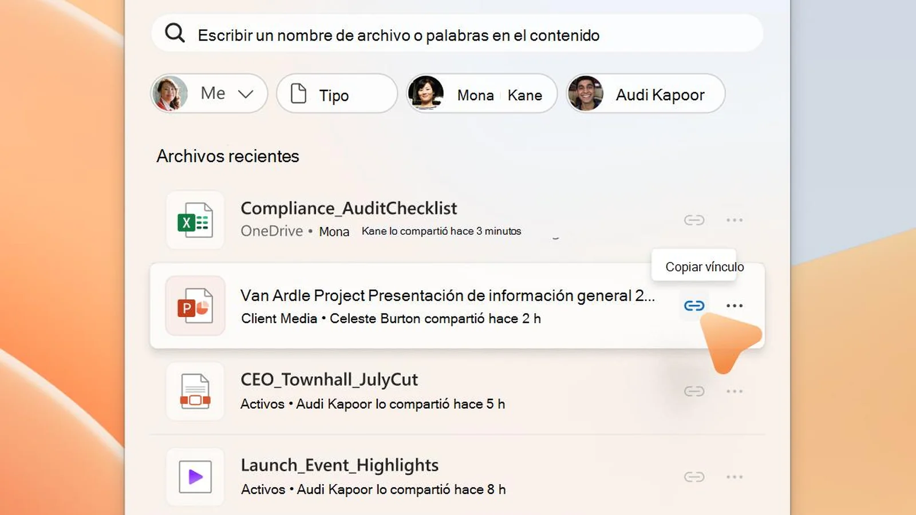Focus the file name search field
The width and height of the screenshot is (916, 515).
click(x=457, y=34)
